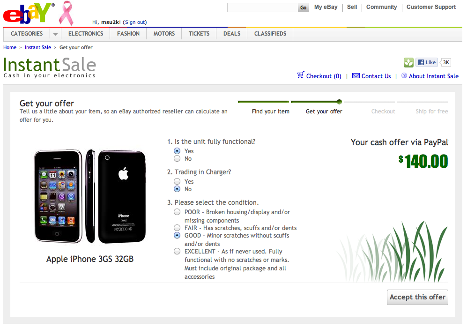Open the CATEGORIES menu
Screen dimensions: 467x328
tap(27, 34)
